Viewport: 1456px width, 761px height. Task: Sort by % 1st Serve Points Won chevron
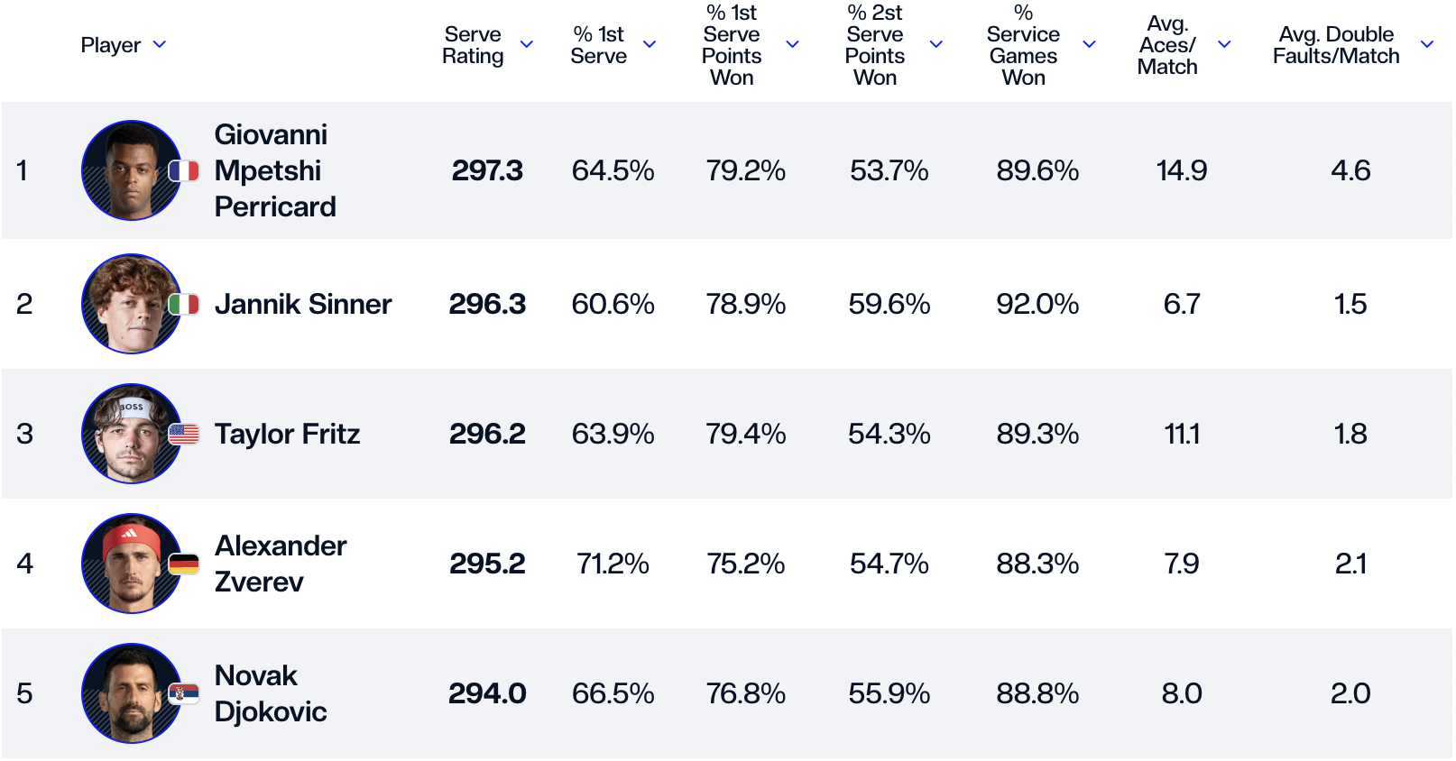tap(793, 44)
